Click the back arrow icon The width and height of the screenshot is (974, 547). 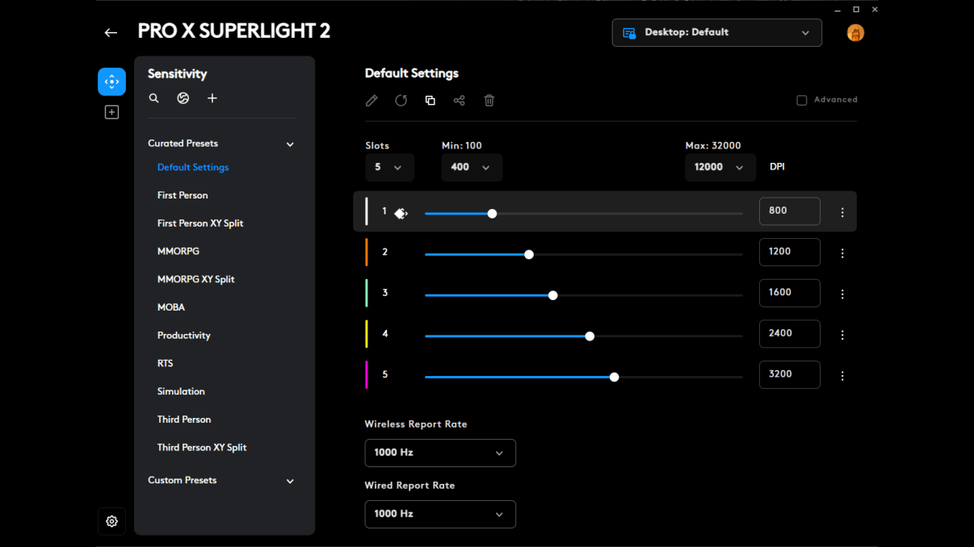coord(111,32)
